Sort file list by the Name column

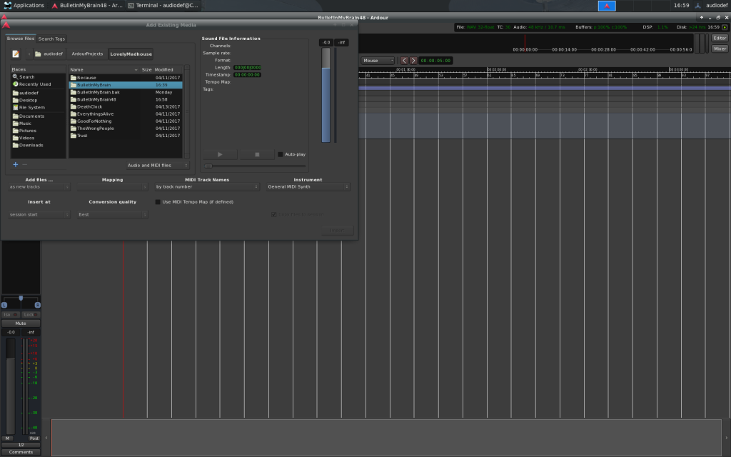tap(104, 70)
